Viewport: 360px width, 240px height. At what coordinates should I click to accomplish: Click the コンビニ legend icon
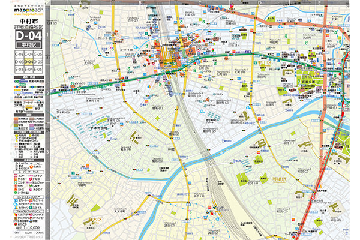[x=31, y=164]
